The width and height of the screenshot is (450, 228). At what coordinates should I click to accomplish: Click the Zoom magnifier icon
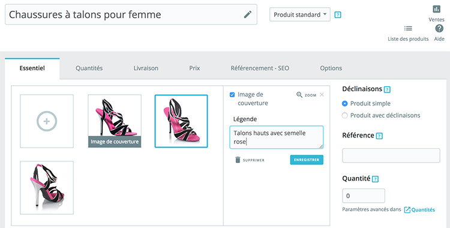pyautogui.click(x=299, y=95)
